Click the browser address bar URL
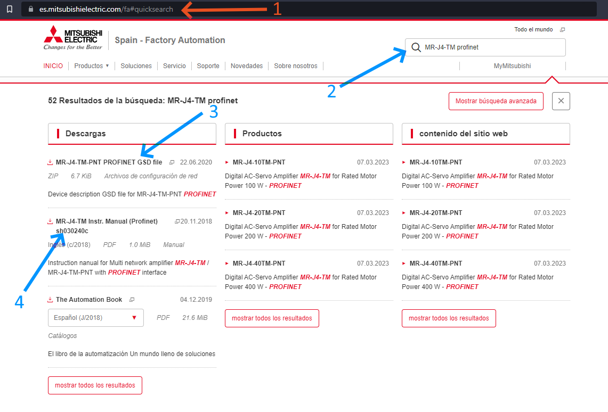Viewport: 608px width, 412px height. pos(106,9)
